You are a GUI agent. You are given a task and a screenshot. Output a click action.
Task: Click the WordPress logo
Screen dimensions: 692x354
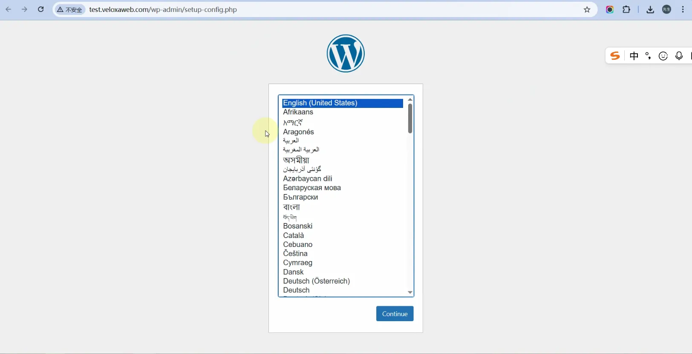coord(346,53)
